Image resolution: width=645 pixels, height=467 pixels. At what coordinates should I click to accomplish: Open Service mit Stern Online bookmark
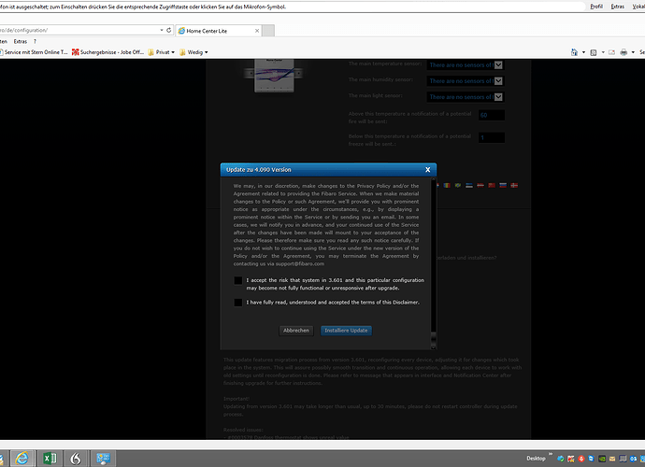(34, 52)
